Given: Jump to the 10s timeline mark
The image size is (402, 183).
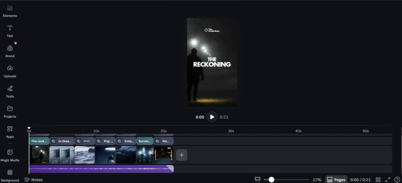Looking at the screenshot, I should [96, 131].
